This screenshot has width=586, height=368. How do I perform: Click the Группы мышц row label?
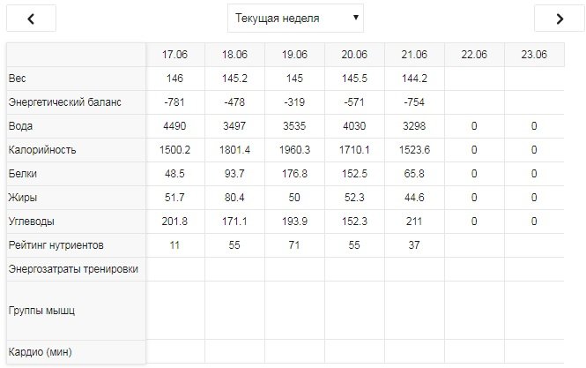click(x=41, y=310)
